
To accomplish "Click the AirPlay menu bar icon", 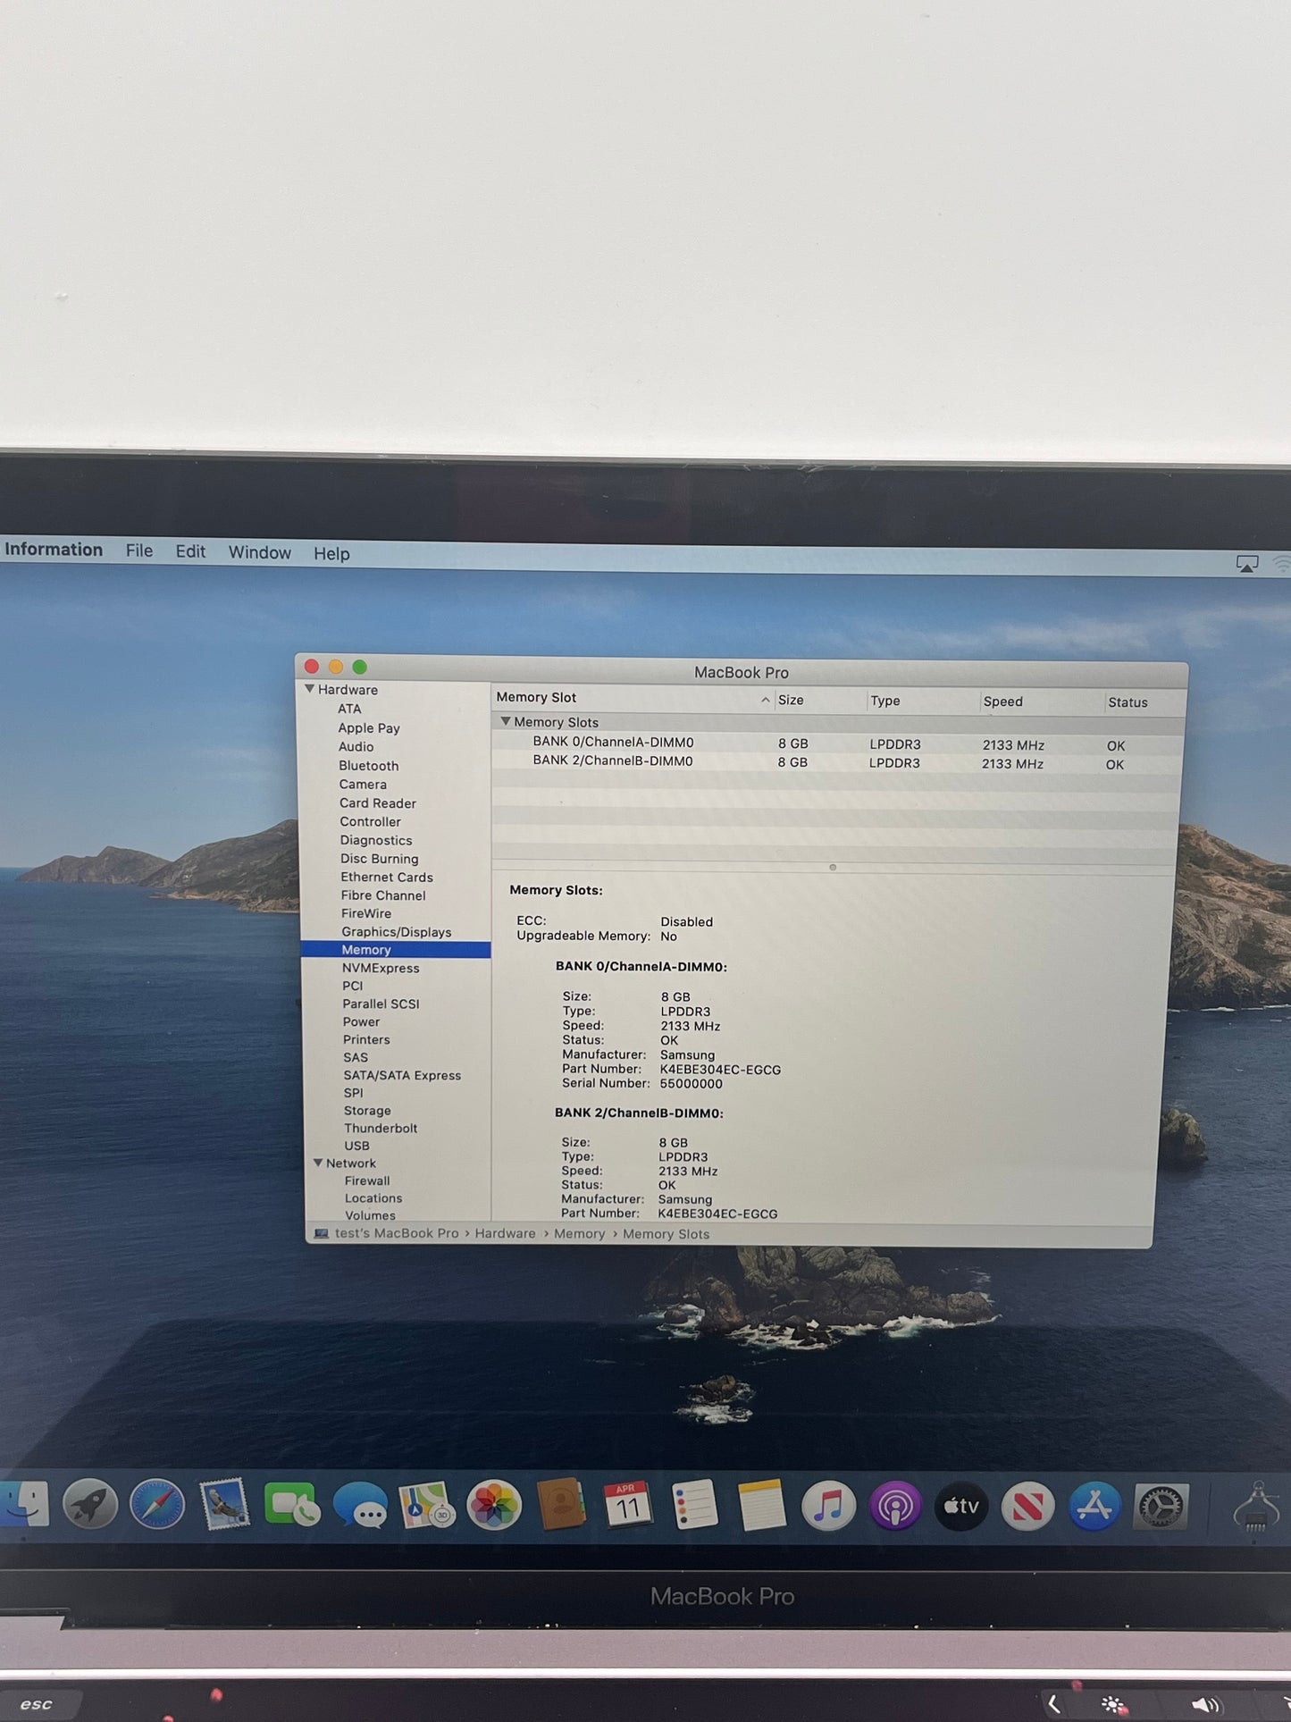I will point(1247,564).
